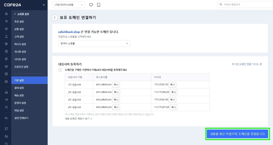Copy hostname dns1.cafe24.co.kr
Viewport: 273px width, 145px height.
[x=116, y=92]
